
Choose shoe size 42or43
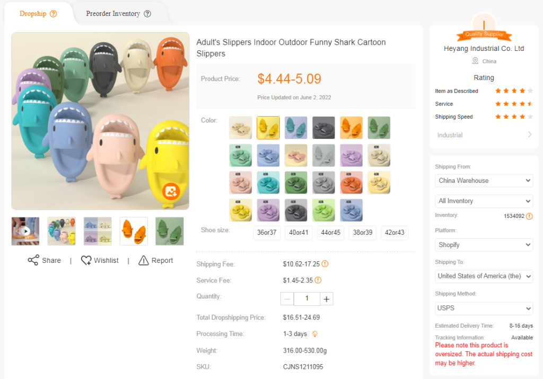point(395,233)
